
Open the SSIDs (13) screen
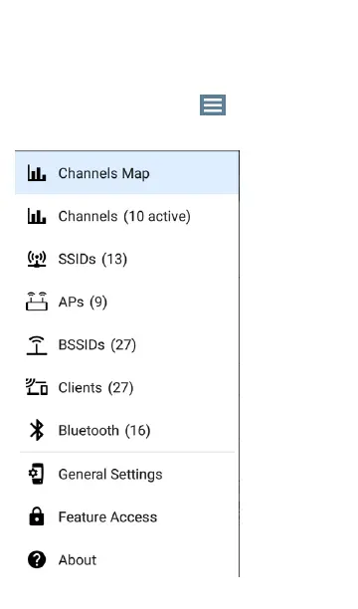click(127, 259)
